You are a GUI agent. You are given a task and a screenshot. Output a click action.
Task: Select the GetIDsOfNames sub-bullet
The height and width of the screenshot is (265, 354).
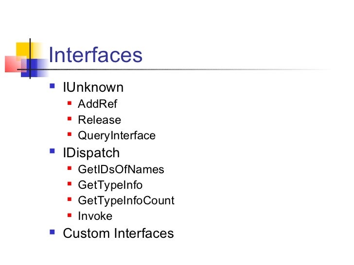click(x=121, y=169)
